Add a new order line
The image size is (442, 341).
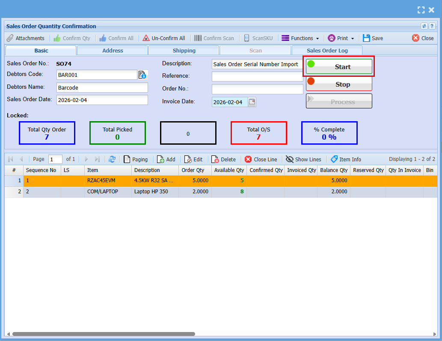(x=161, y=159)
